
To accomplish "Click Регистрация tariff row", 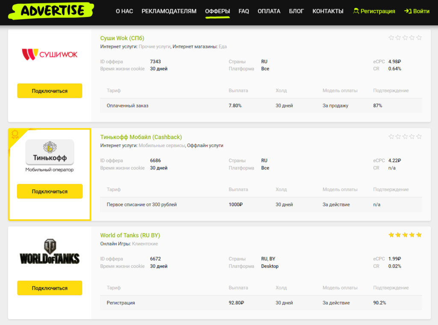I will point(261,303).
